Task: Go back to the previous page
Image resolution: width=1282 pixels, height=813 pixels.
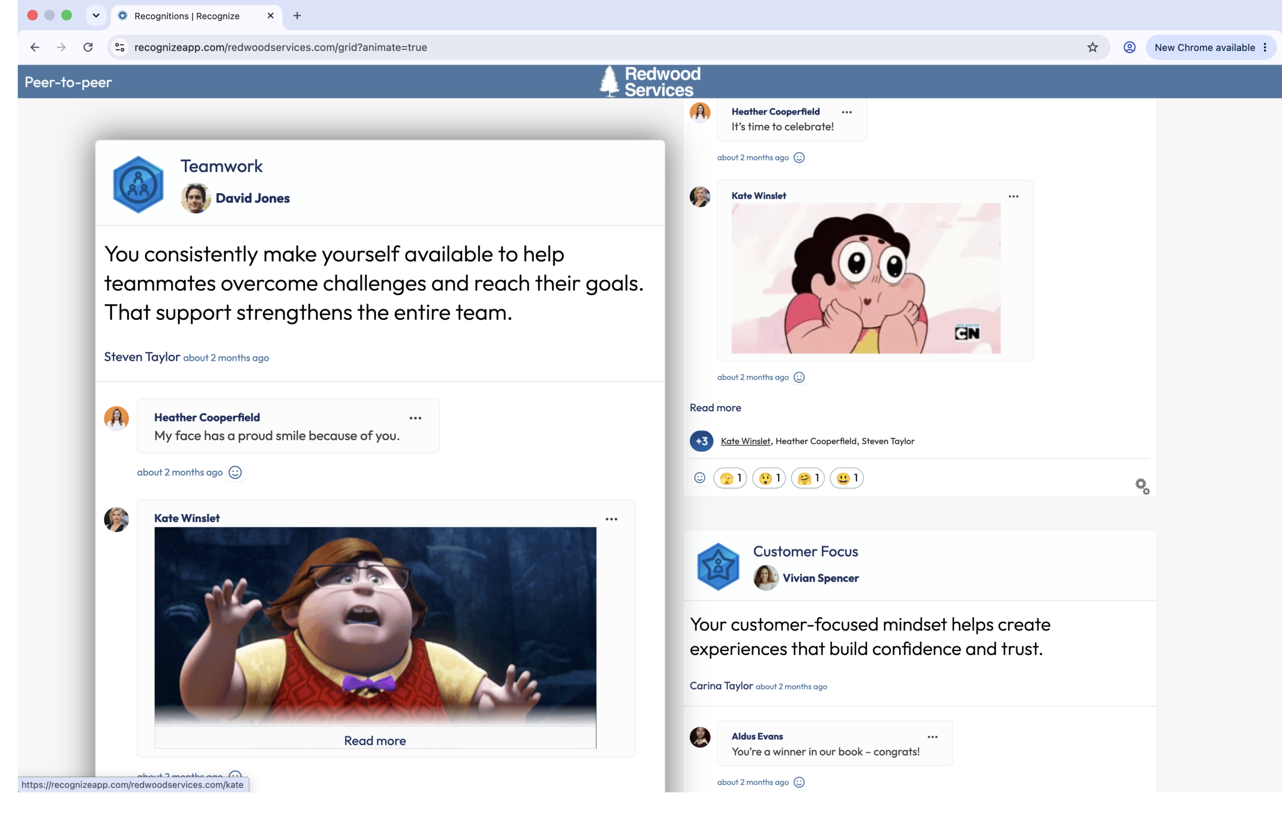Action: pos(35,48)
